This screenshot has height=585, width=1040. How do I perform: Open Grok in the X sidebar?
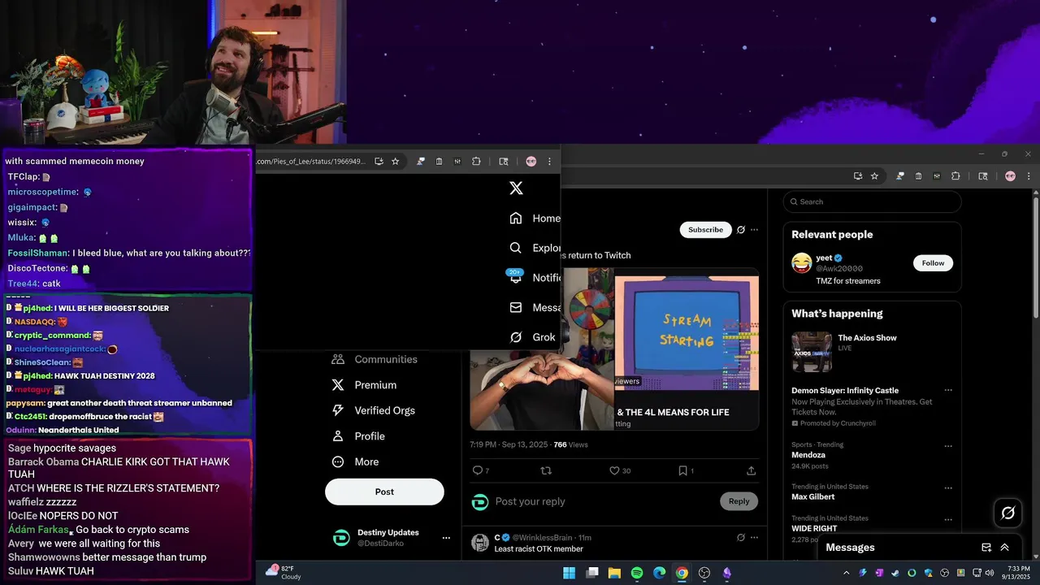[x=532, y=337]
